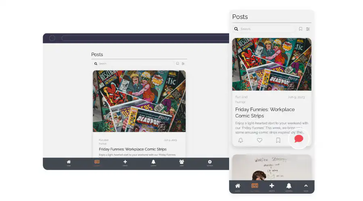Open 'Friday Funnies: Workplace Comic Strips' mobile title

(x=265, y=113)
